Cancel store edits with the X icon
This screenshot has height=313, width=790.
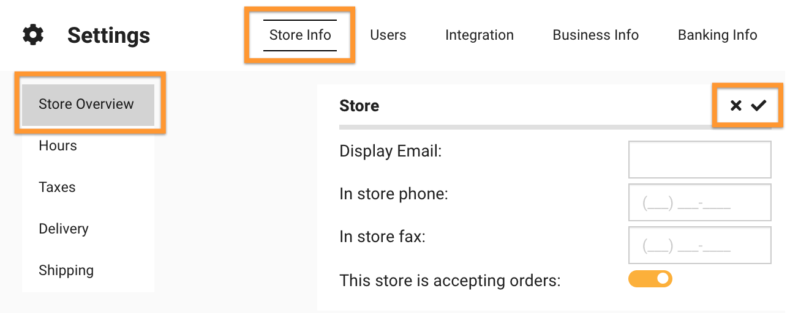[x=736, y=106]
